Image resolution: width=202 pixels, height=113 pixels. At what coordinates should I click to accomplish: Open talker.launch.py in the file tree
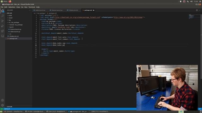point(15,32)
